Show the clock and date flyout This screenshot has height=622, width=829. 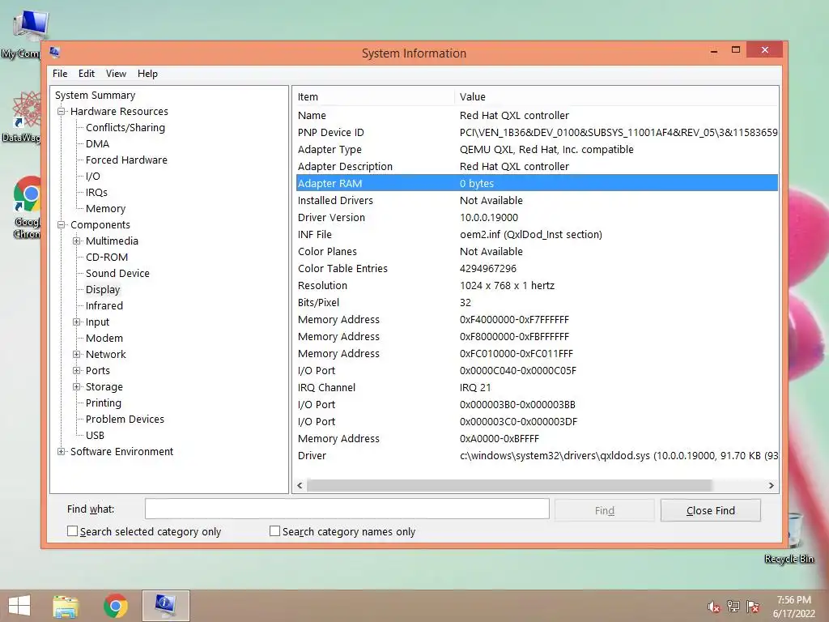[793, 607]
